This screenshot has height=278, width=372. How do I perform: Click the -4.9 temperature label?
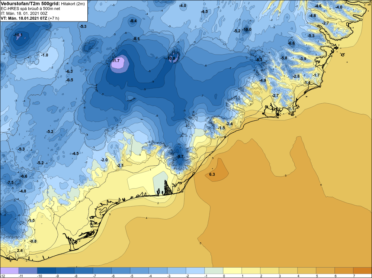[263, 81]
